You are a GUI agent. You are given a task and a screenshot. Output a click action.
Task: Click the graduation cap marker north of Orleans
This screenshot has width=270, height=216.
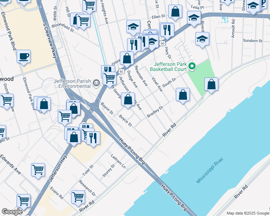pyautogui.click(x=133, y=28)
